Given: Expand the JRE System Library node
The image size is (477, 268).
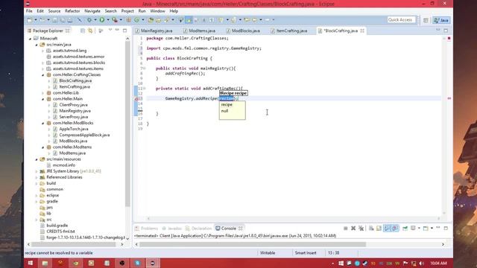Looking at the screenshot, I should (37, 171).
